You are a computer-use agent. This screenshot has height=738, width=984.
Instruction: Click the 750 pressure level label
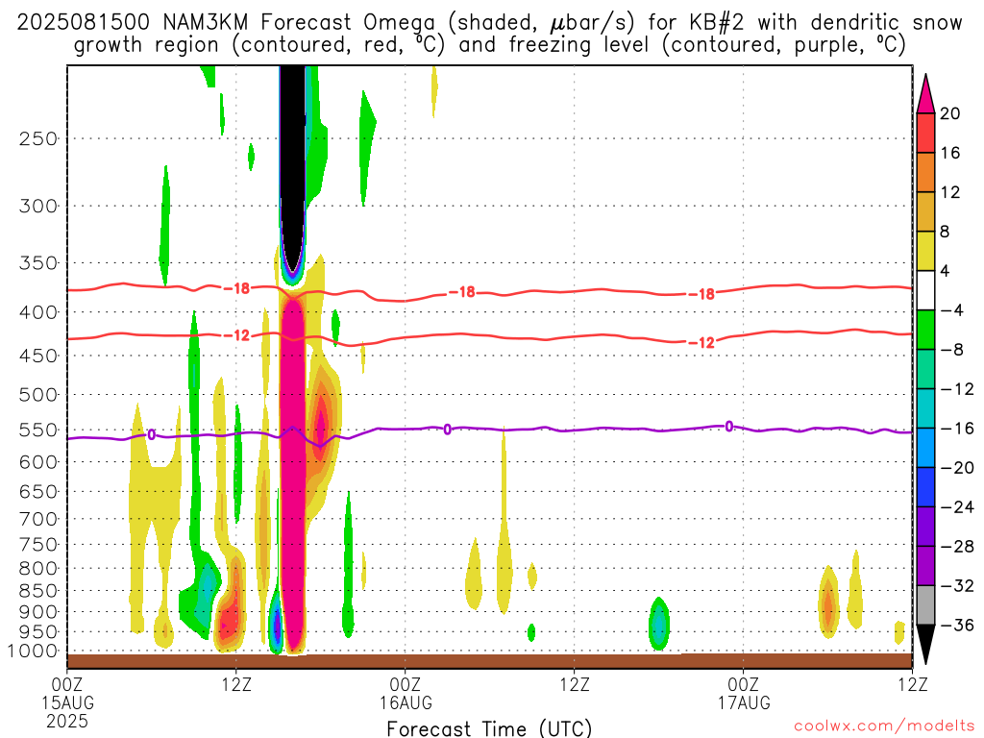38,545
